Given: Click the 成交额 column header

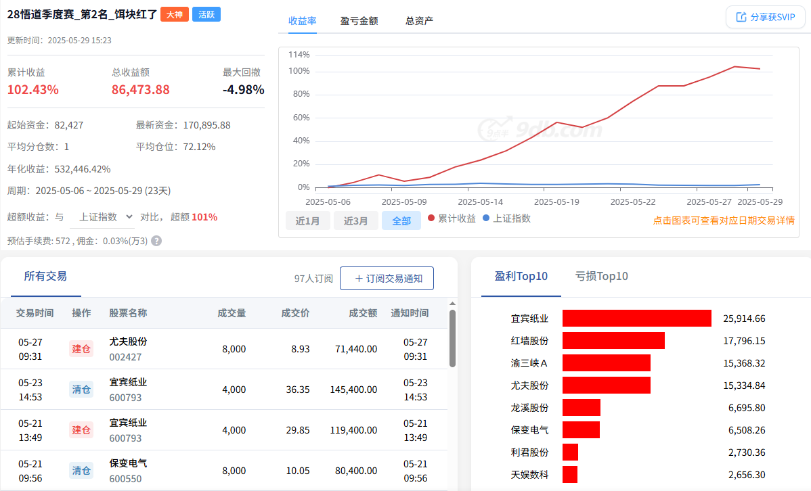Looking at the screenshot, I should (x=363, y=313).
